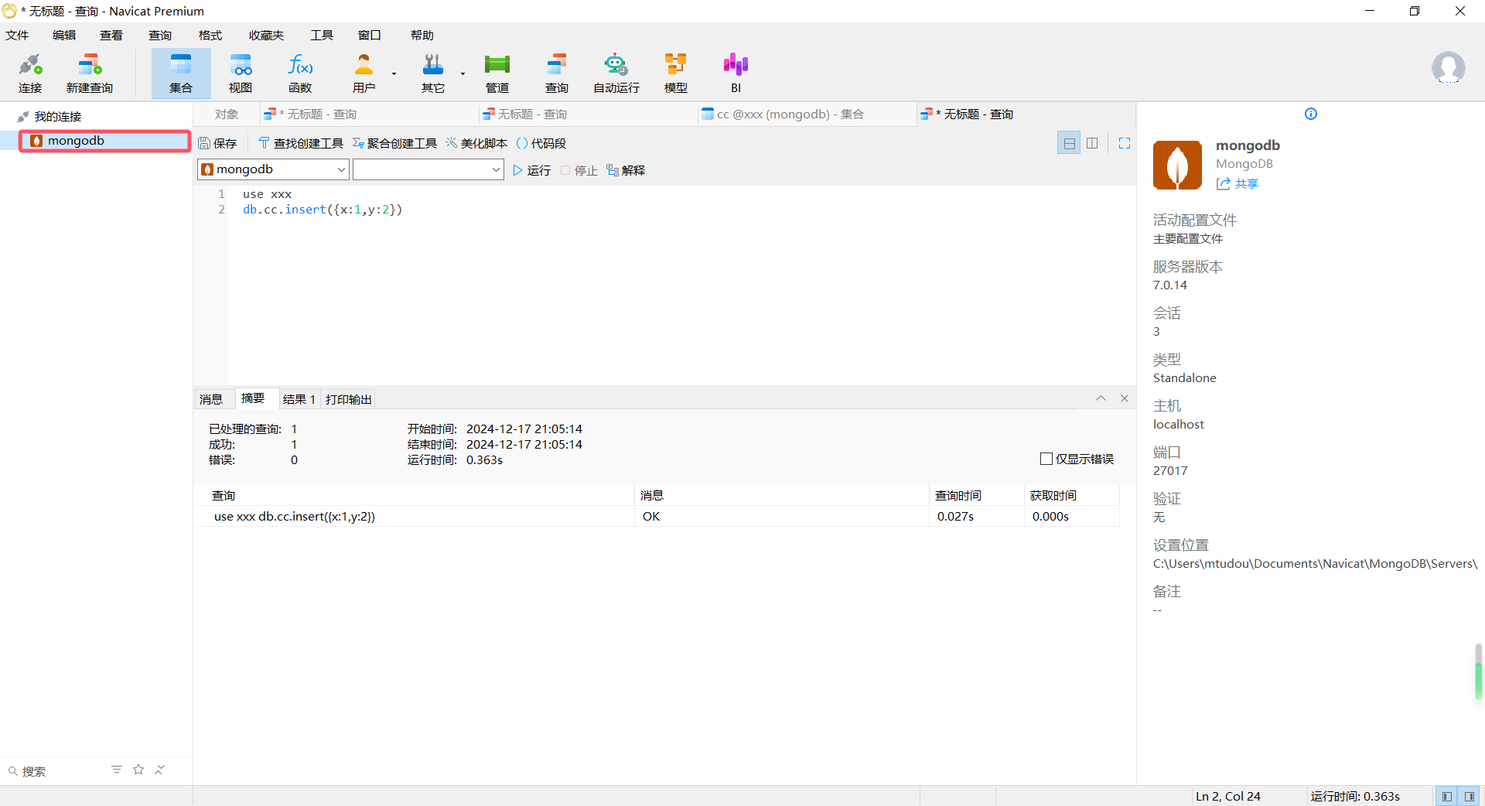Open the Connection (连接) tool
This screenshot has height=806, width=1485.
click(30, 73)
